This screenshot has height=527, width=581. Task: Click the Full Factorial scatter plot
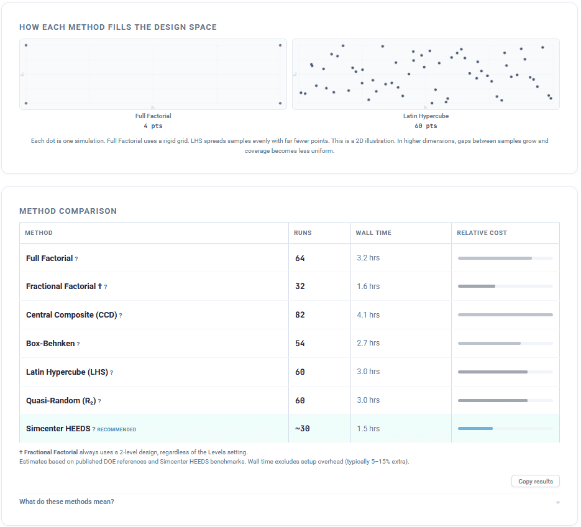[x=153, y=75]
